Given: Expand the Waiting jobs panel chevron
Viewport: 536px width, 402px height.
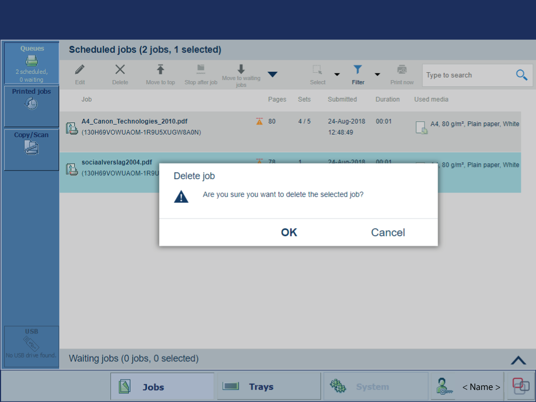Looking at the screenshot, I should 518,360.
